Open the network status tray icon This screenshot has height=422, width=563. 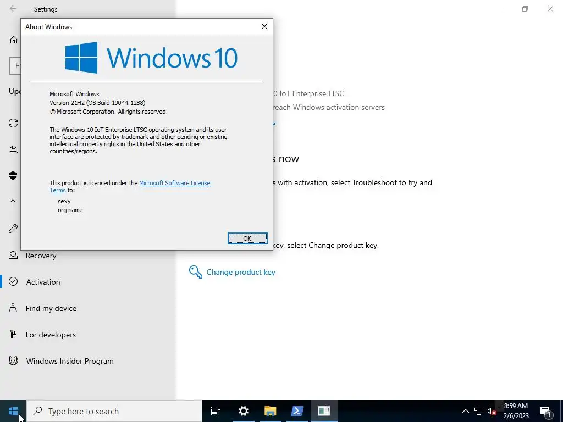pos(479,411)
